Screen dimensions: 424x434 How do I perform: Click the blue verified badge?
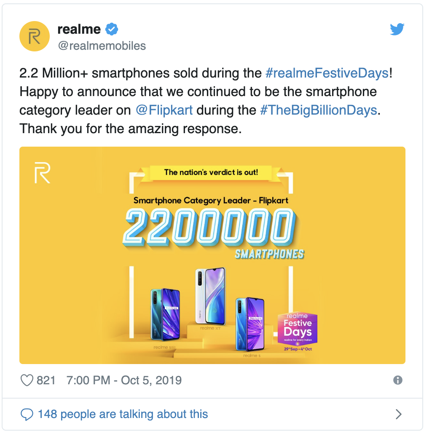[x=112, y=29]
